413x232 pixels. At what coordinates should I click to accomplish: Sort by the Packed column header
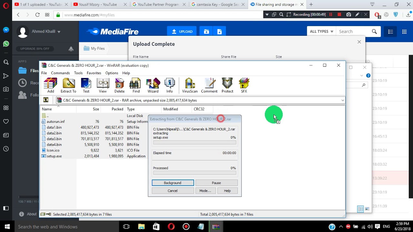tap(113, 109)
